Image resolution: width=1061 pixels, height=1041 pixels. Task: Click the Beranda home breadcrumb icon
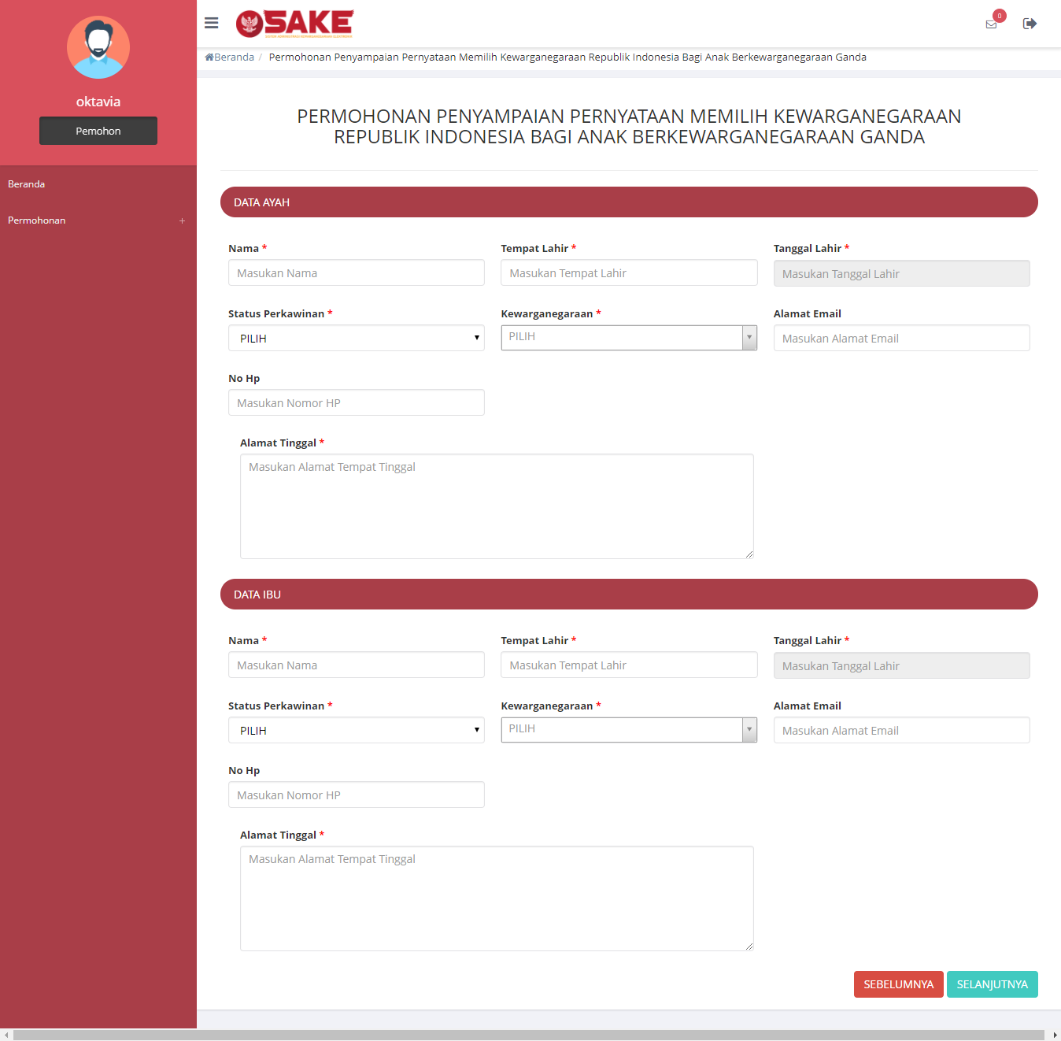coord(209,57)
